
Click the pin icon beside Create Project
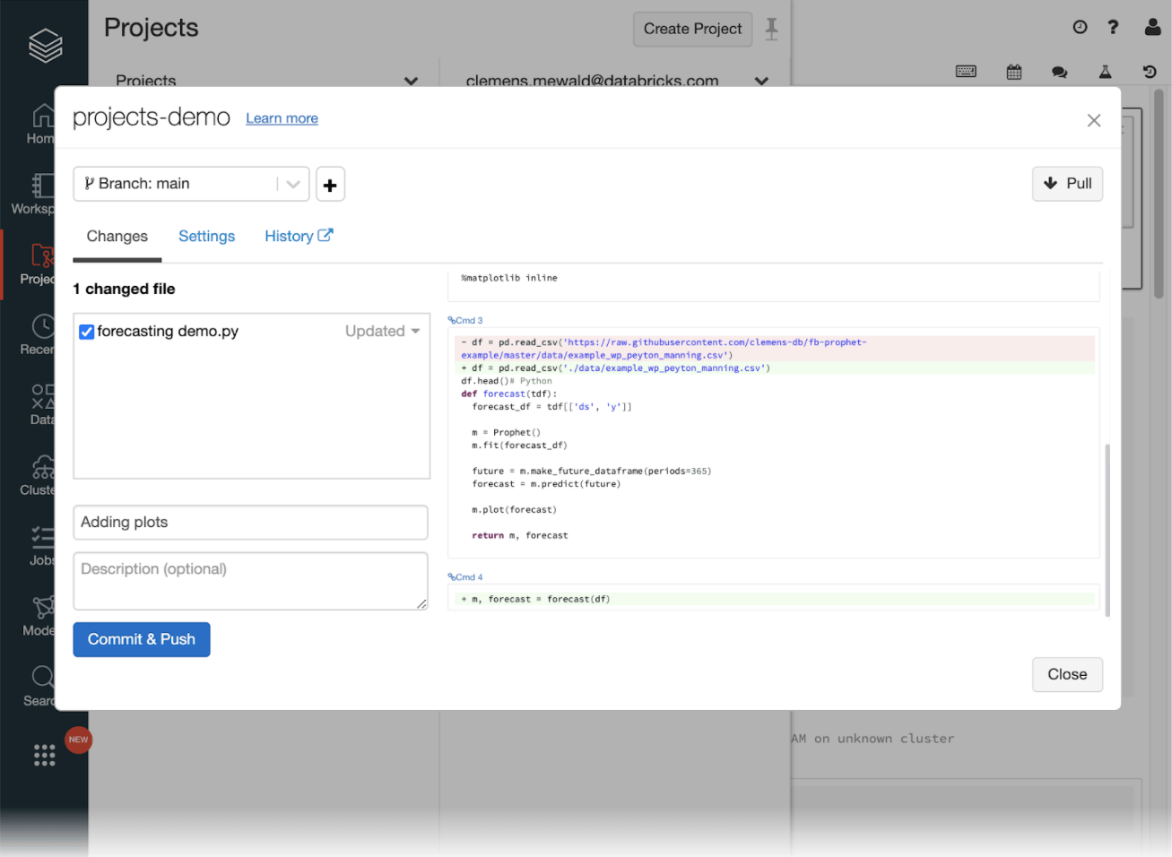(771, 29)
